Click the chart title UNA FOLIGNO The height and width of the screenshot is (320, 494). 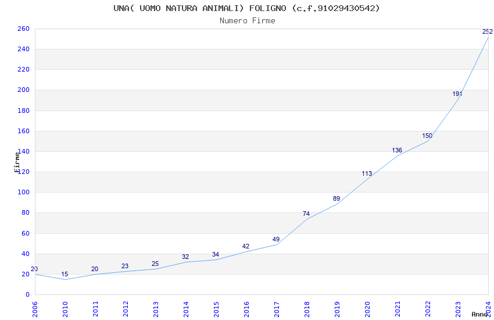point(246,8)
